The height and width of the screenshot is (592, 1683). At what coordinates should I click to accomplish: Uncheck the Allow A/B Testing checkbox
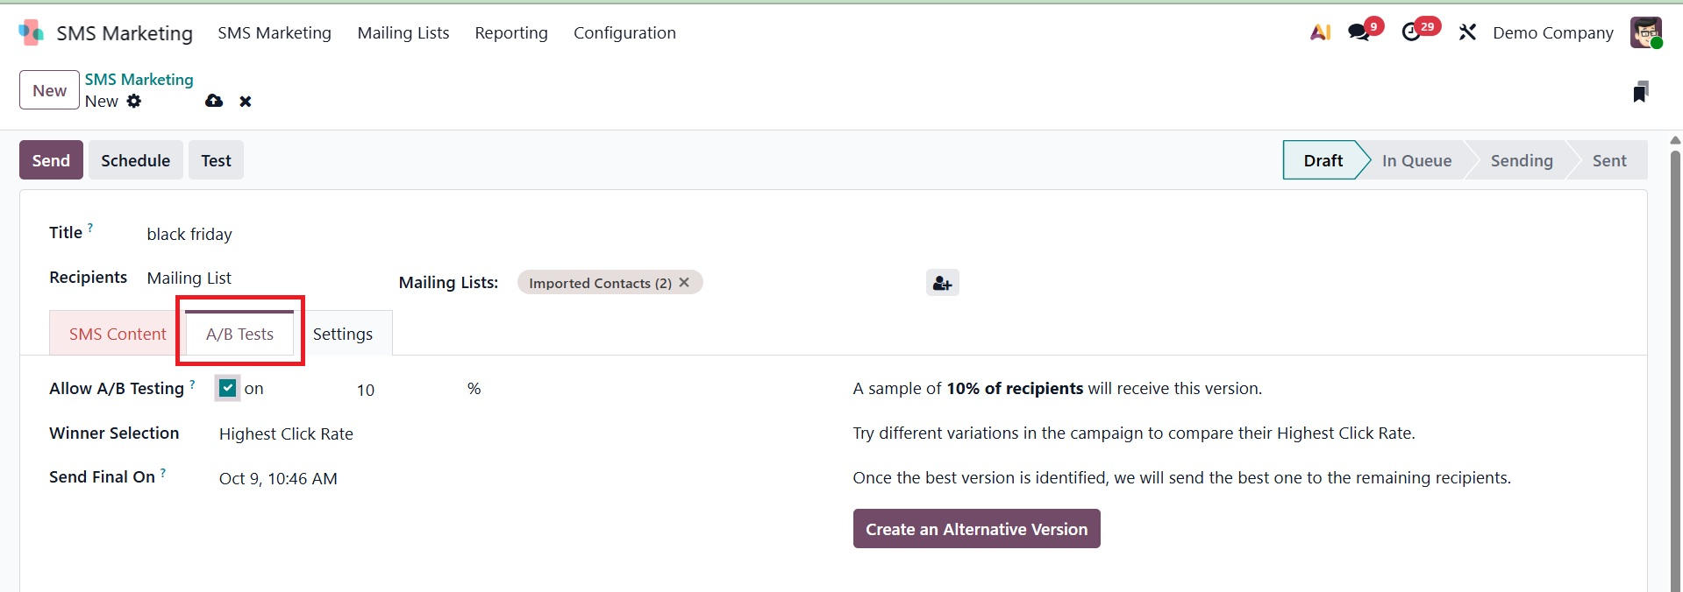228,388
